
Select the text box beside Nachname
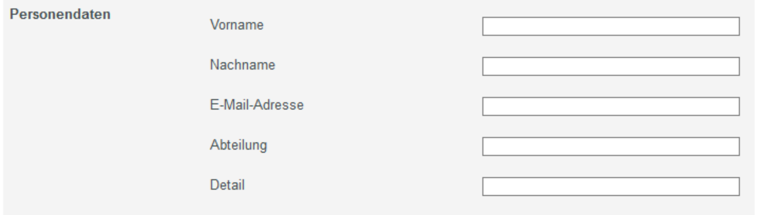point(611,66)
